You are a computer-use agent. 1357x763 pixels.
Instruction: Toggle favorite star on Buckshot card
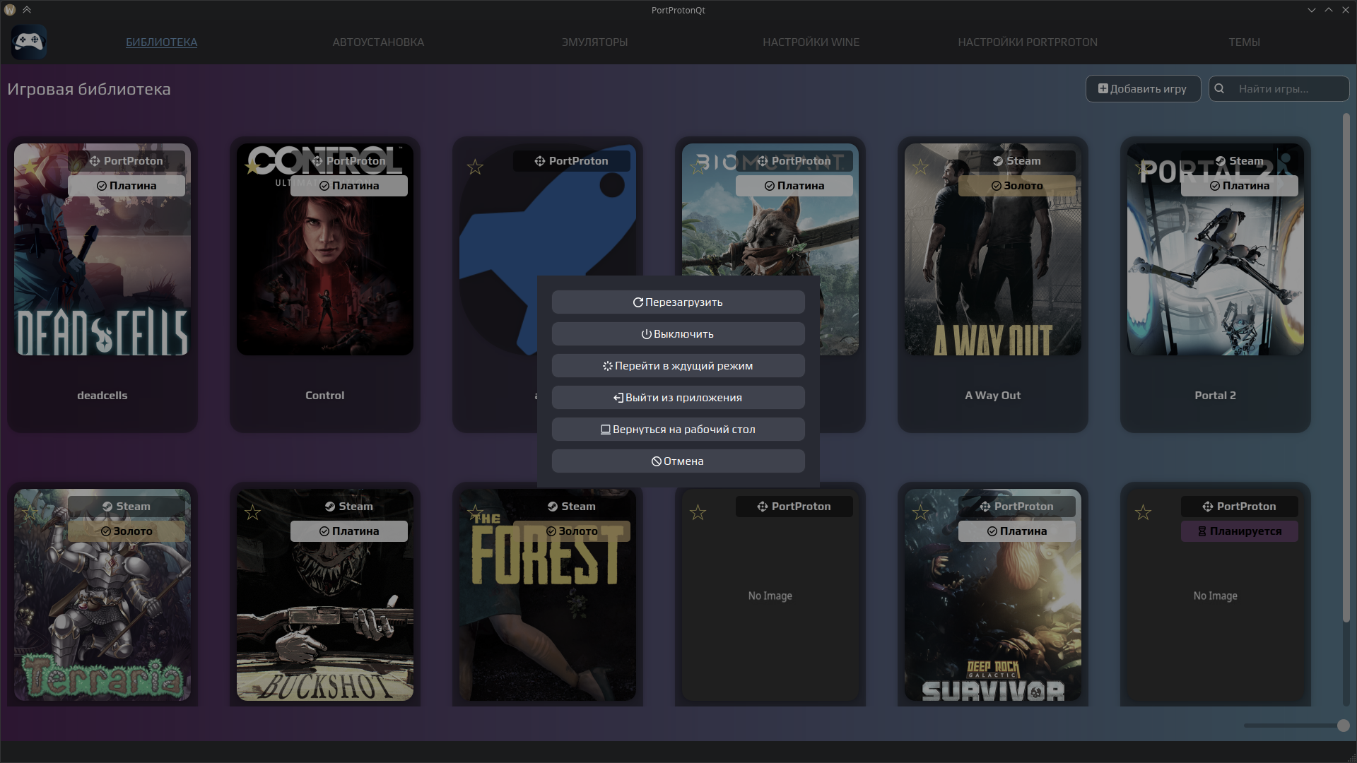click(252, 513)
